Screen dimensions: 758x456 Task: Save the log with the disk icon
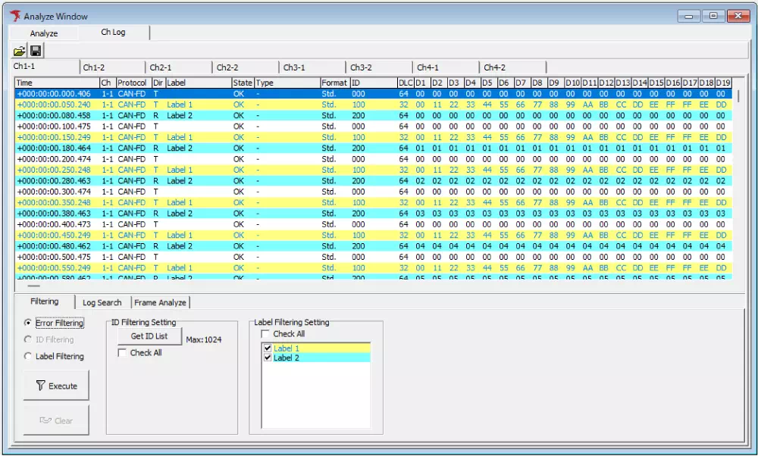click(36, 49)
